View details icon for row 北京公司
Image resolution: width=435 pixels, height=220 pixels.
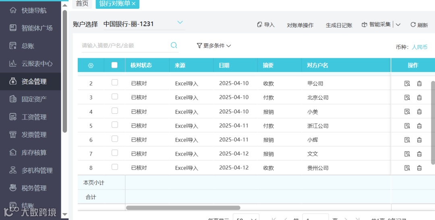coord(407,97)
